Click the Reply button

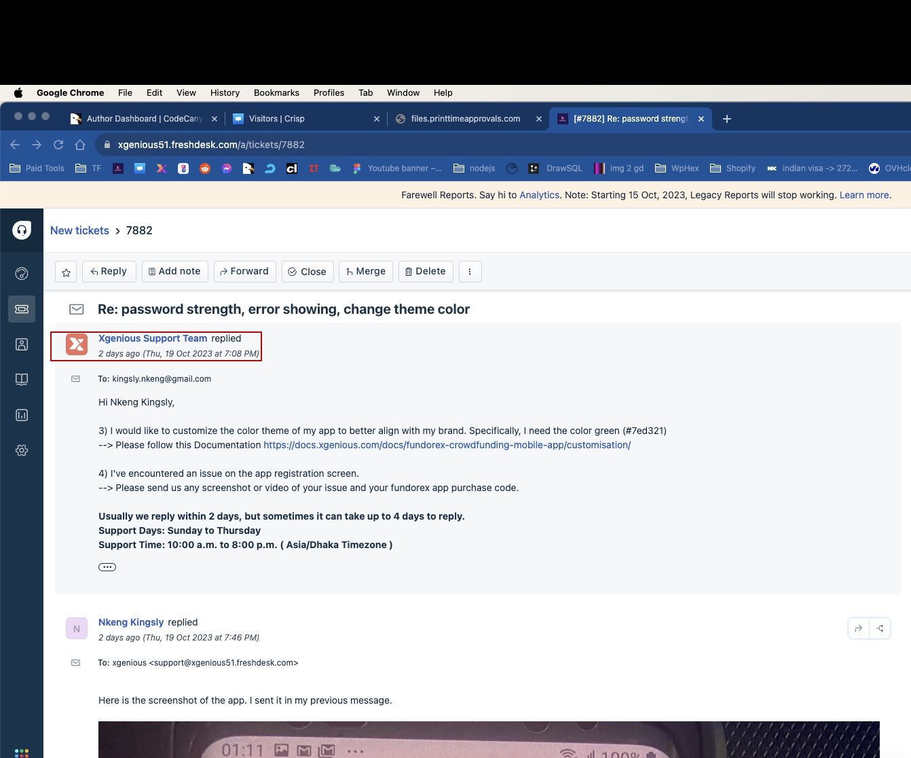tap(109, 272)
